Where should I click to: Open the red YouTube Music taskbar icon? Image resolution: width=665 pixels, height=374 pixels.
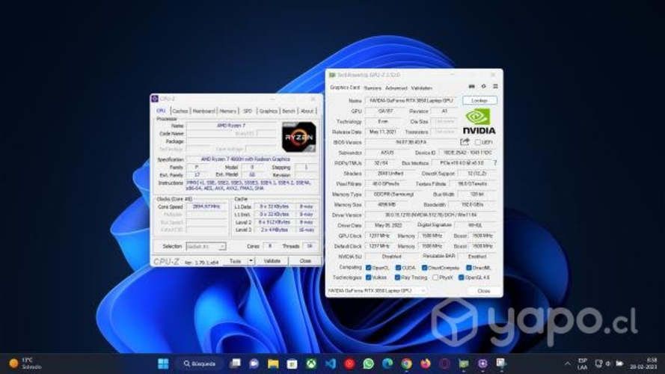click(349, 364)
